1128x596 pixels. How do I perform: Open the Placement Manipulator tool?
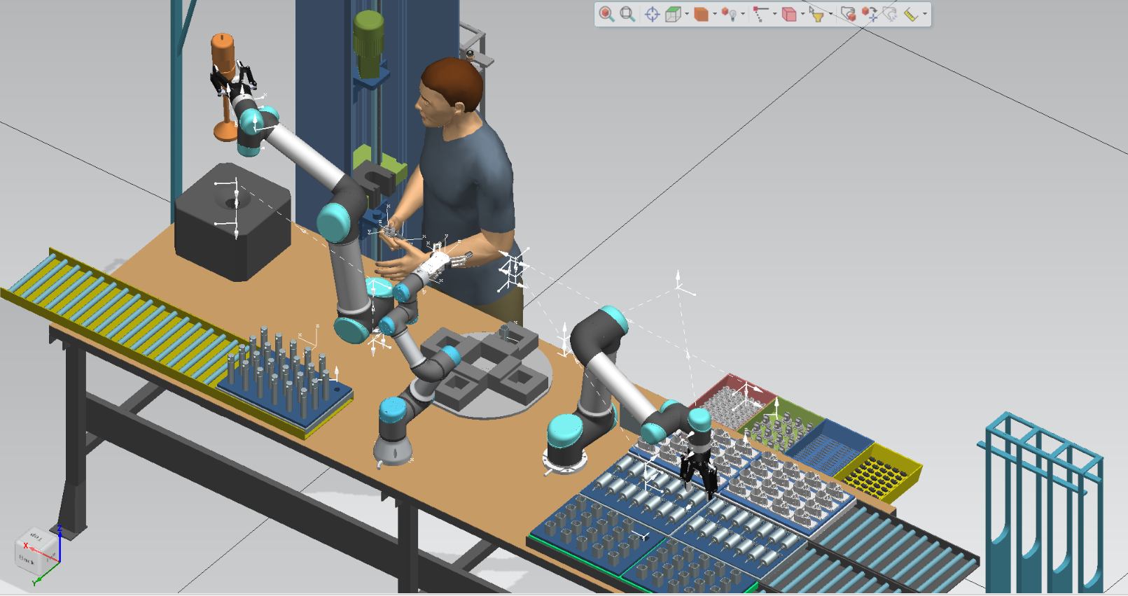click(x=848, y=14)
